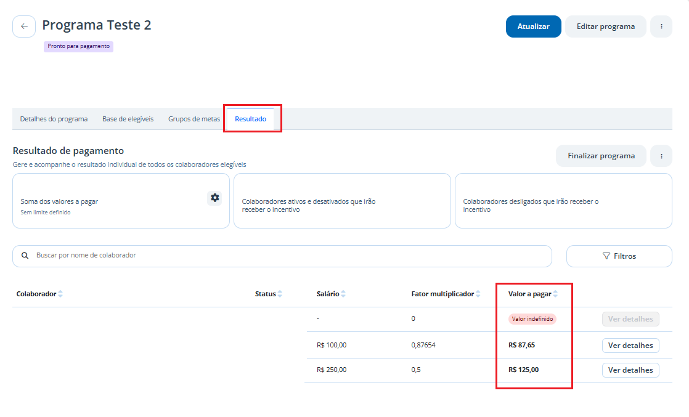Screen dimensions: 689x417
Task: View details for the R$ 87,65 row
Action: click(x=630, y=346)
